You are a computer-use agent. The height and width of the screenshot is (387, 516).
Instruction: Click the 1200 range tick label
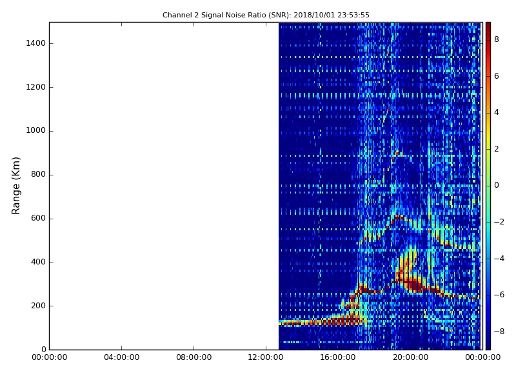pyautogui.click(x=36, y=87)
